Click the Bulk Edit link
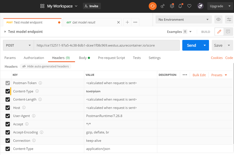 tap(199, 75)
